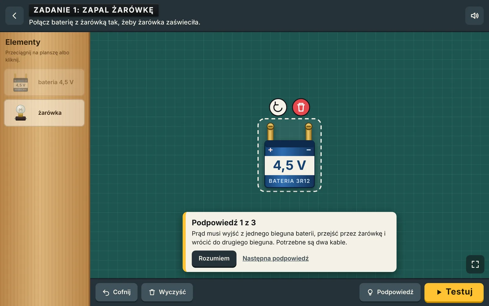Show a hint with the Podpowiedź button

click(x=390, y=292)
